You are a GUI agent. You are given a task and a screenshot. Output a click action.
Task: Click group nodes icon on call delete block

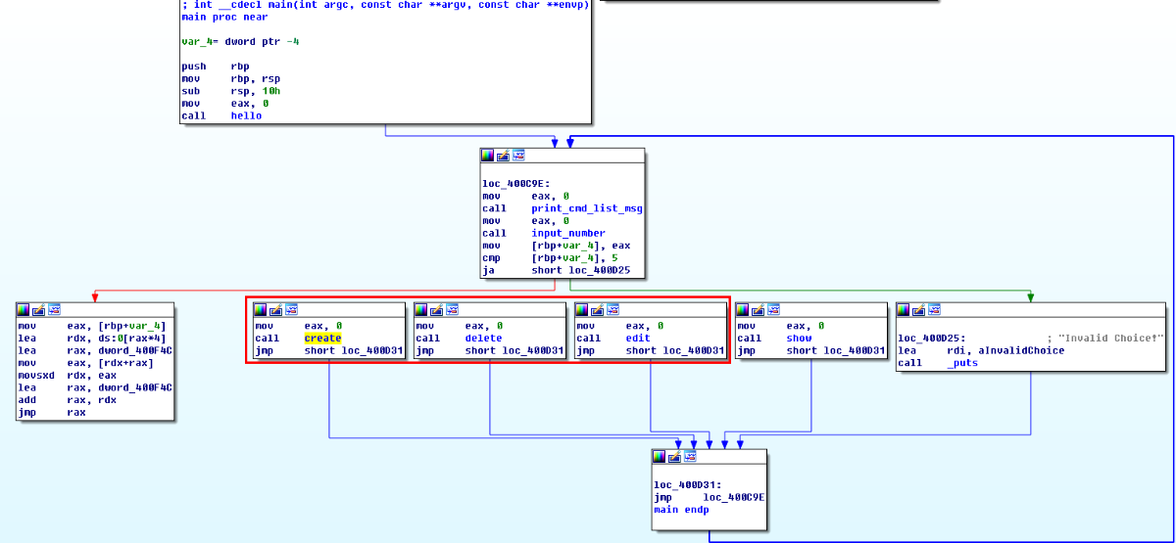point(453,309)
